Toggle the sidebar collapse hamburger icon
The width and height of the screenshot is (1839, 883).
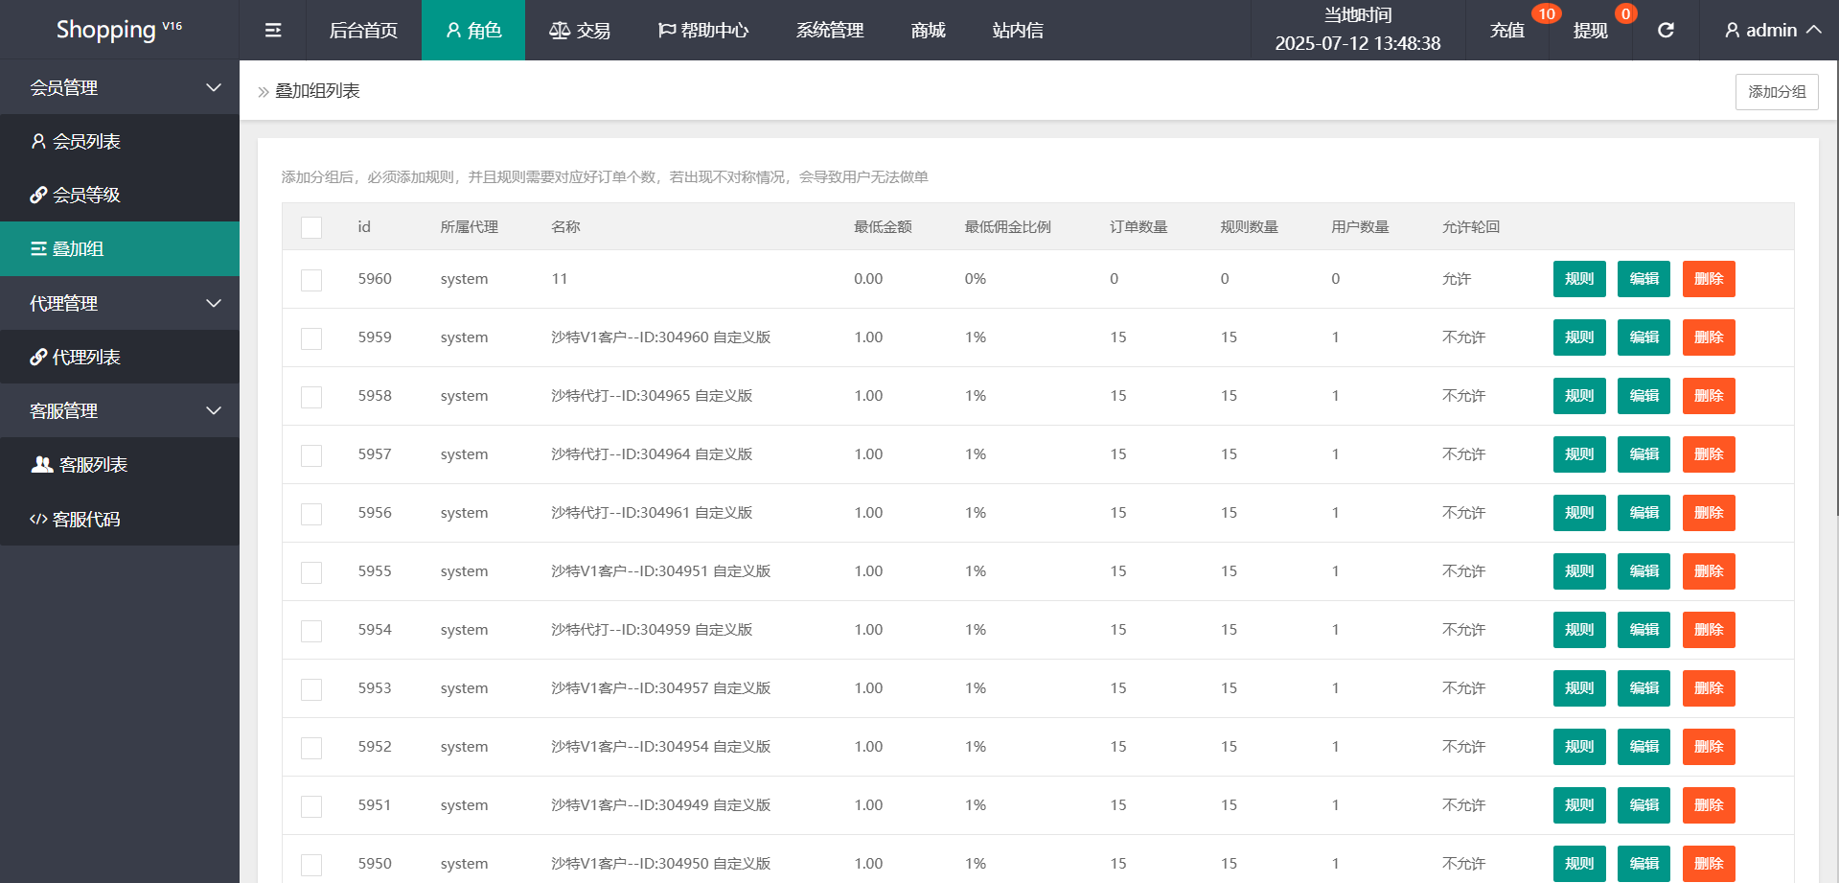[273, 31]
